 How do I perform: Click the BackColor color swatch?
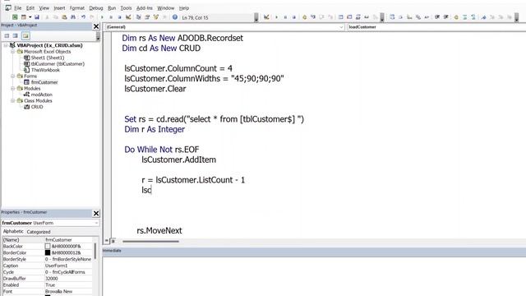pos(48,247)
